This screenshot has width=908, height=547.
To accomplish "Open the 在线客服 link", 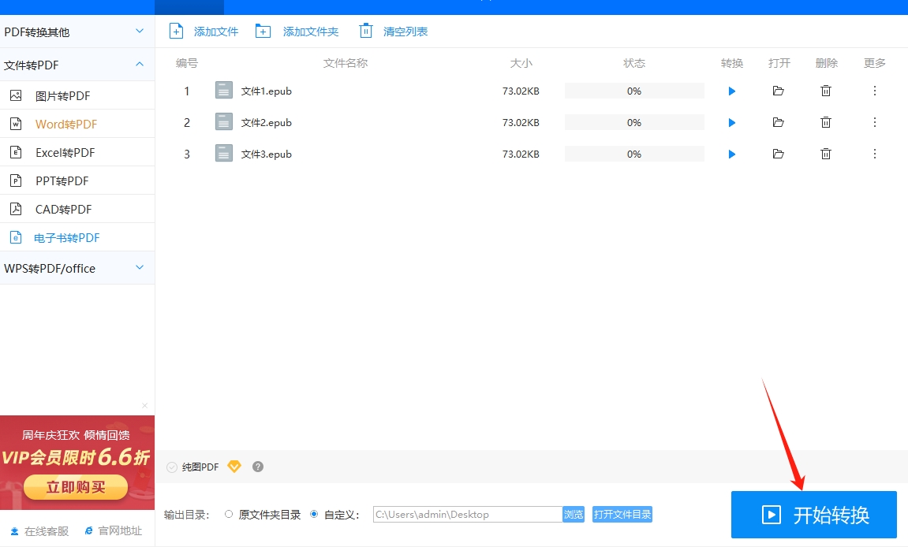I will [x=40, y=530].
